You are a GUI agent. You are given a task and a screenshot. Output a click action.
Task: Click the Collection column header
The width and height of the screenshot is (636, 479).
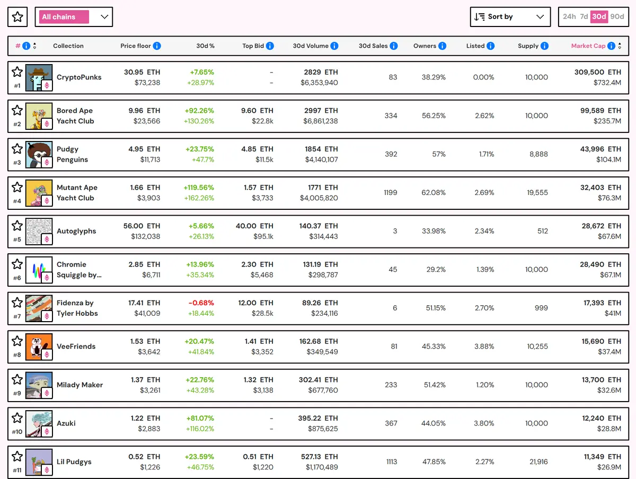(x=68, y=46)
